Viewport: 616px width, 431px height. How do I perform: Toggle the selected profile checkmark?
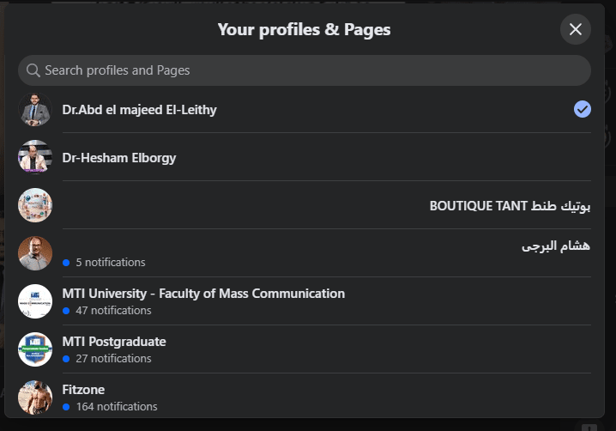coord(583,109)
